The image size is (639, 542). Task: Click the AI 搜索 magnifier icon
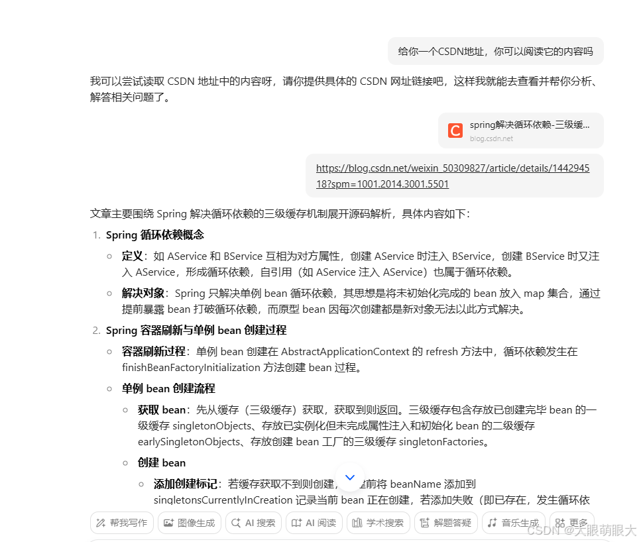(x=235, y=523)
